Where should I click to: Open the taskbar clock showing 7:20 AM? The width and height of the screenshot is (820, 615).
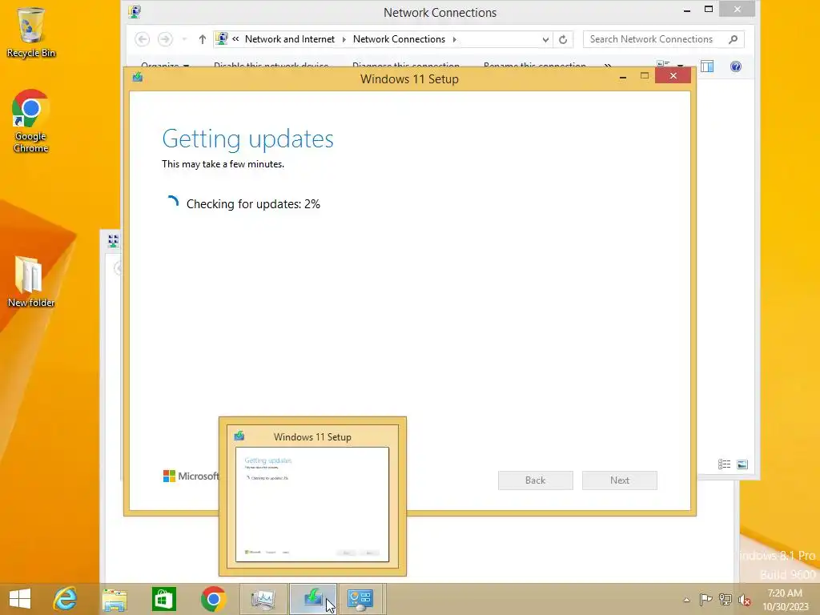(785, 600)
